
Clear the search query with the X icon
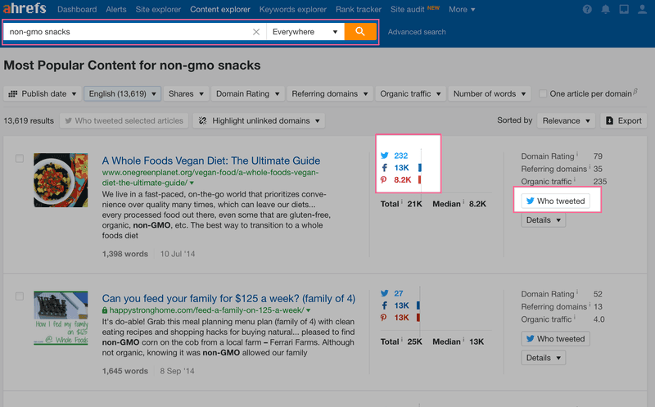point(256,32)
